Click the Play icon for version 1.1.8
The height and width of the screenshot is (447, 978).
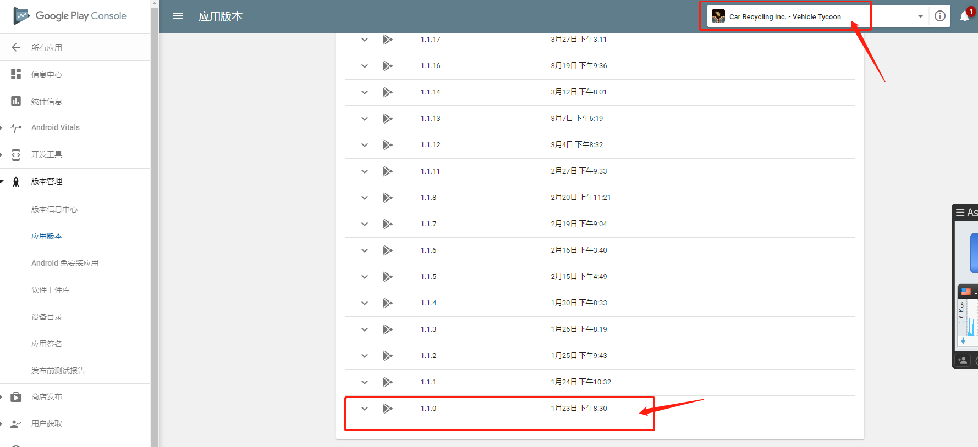coord(388,198)
